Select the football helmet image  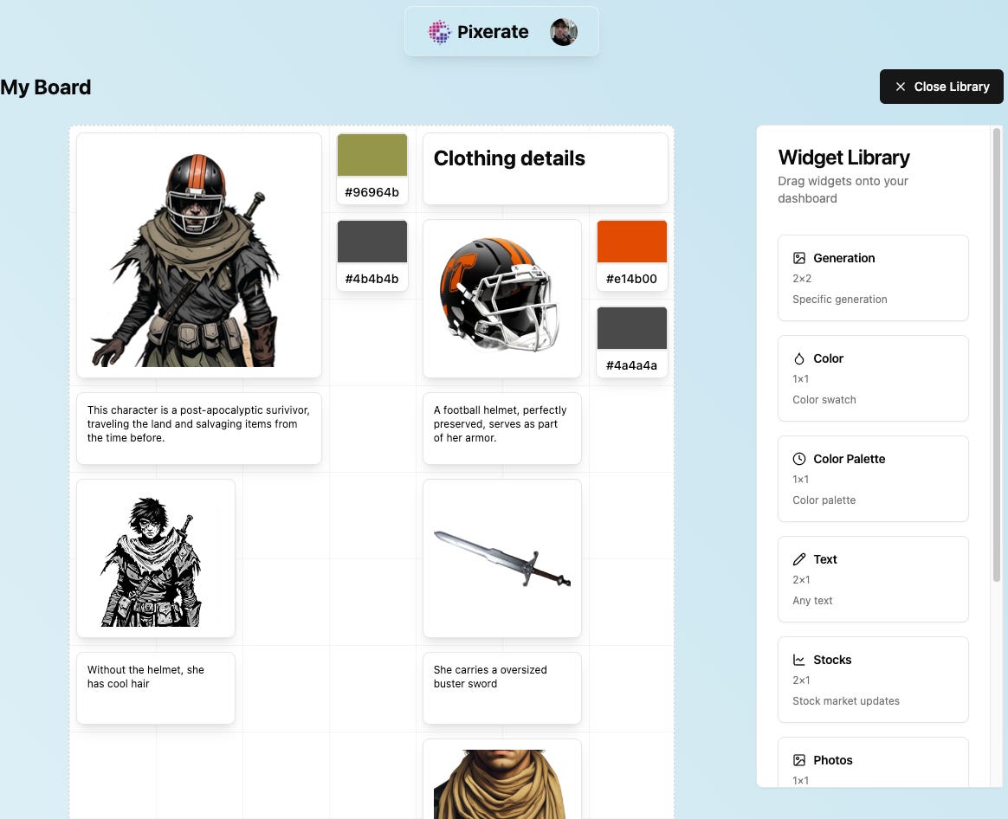pyautogui.click(x=502, y=299)
